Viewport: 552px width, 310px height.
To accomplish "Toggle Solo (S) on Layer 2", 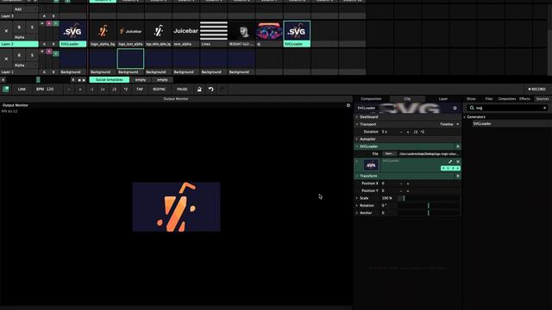I will point(32,27).
